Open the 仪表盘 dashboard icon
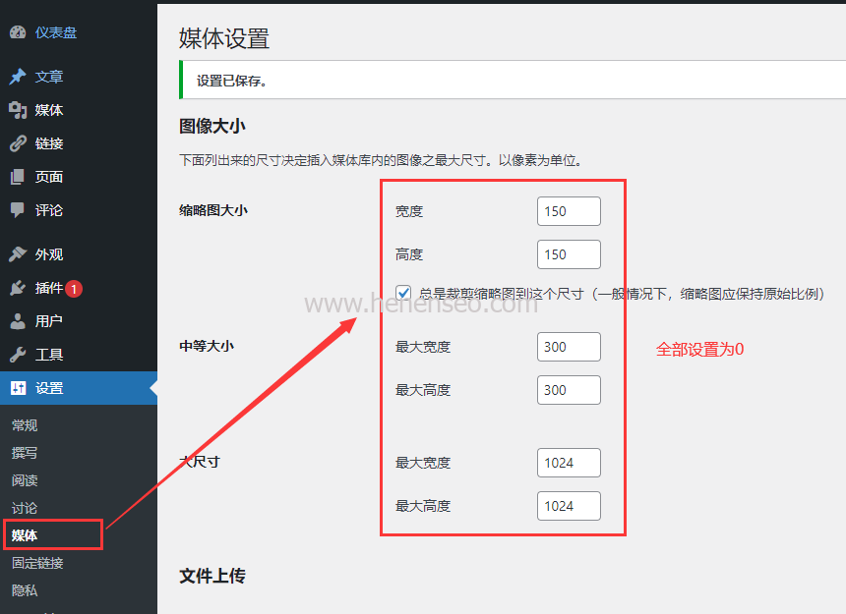The height and width of the screenshot is (614, 846). tap(19, 31)
